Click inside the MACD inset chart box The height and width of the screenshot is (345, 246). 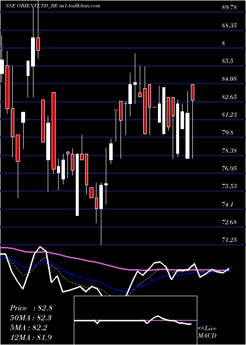tap(135, 320)
